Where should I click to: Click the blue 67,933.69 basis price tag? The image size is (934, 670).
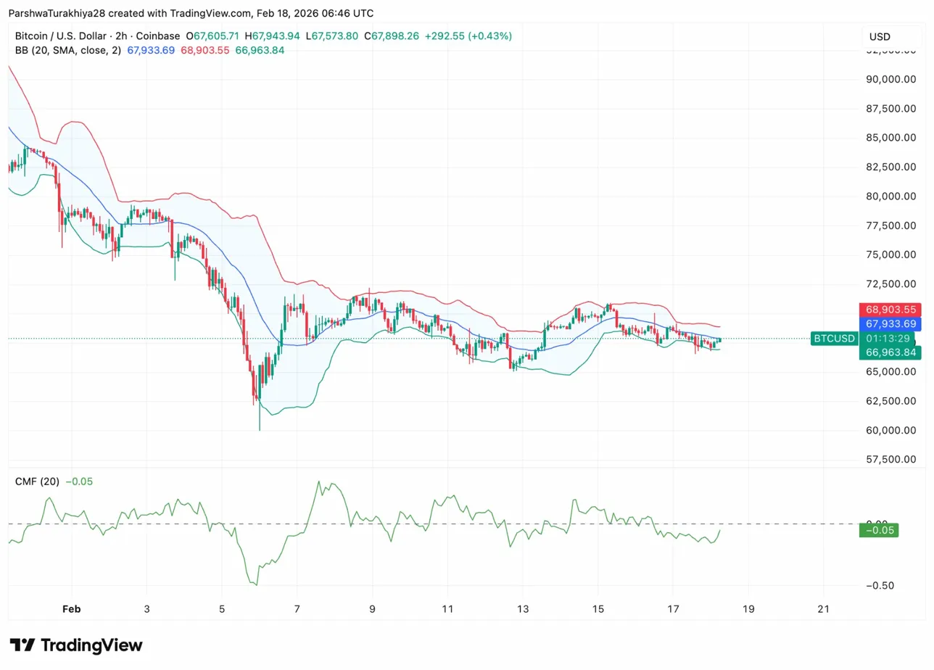click(x=890, y=324)
